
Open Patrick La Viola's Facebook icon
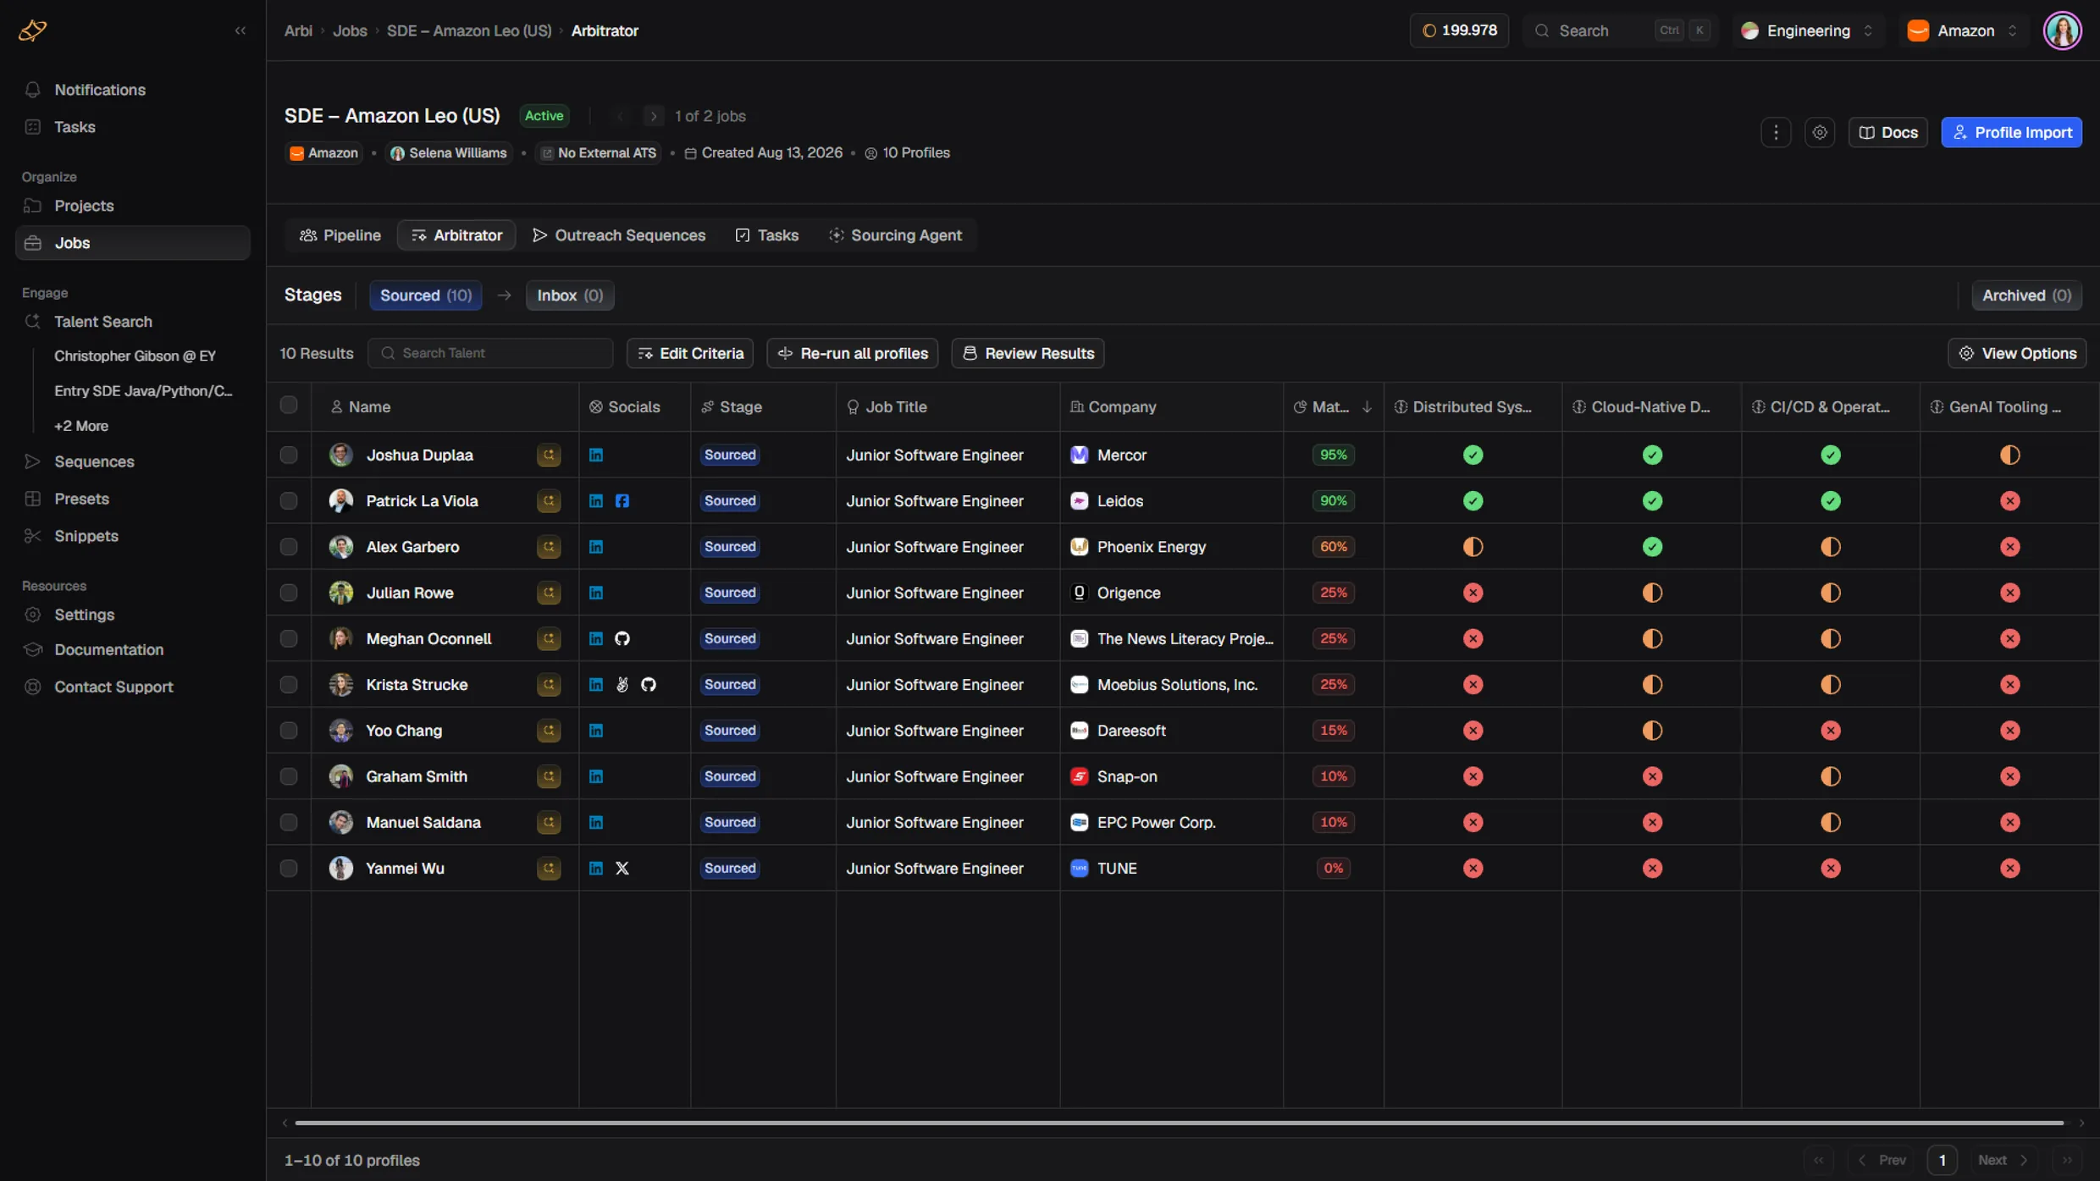pos(622,501)
